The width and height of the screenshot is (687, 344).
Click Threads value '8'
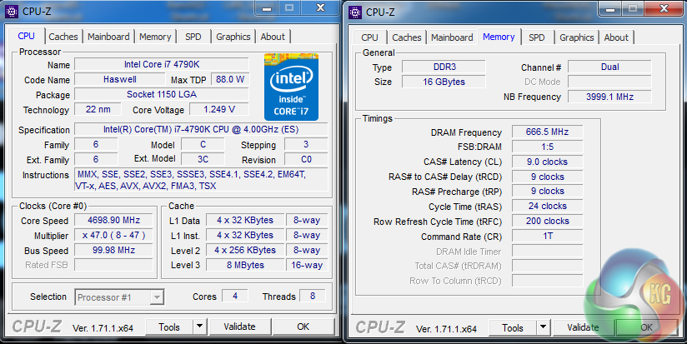click(x=313, y=296)
